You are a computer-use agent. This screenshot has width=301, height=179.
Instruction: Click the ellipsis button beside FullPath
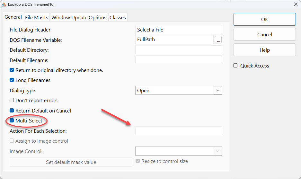click(x=218, y=40)
